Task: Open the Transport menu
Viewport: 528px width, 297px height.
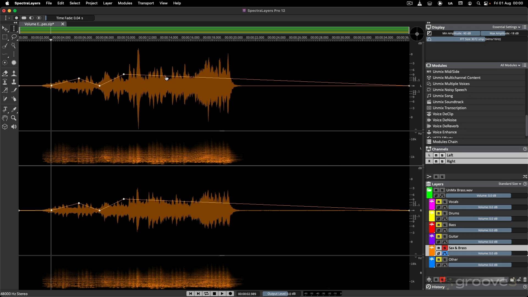Action: 146,3
